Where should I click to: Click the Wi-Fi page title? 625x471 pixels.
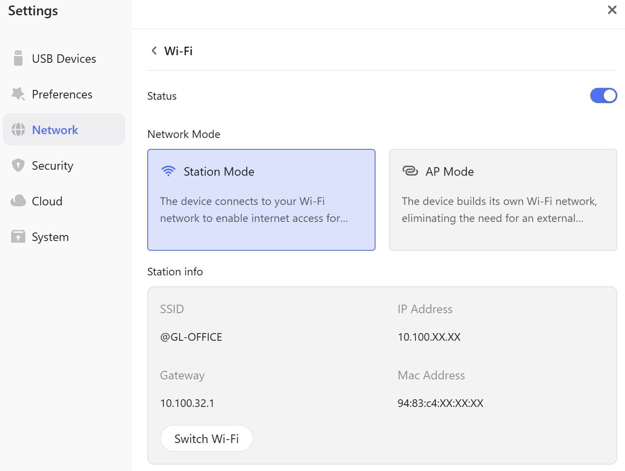178,51
